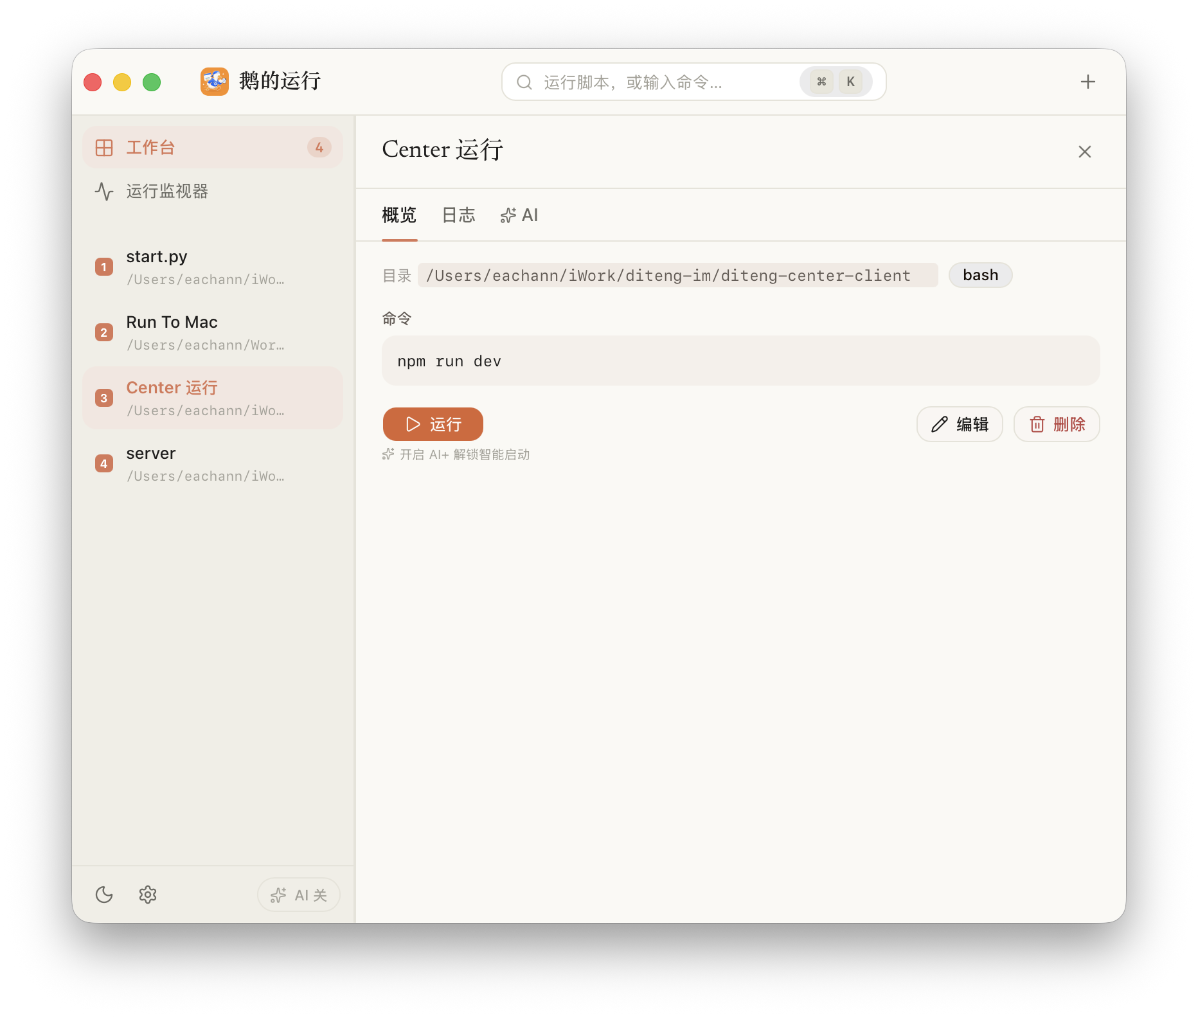
Task: Close the Center 运行 detail panel
Action: pos(1084,152)
